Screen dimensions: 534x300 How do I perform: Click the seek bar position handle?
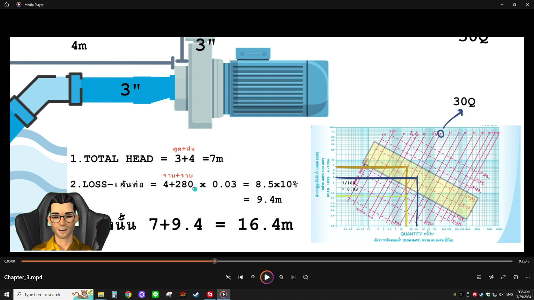tap(215, 261)
